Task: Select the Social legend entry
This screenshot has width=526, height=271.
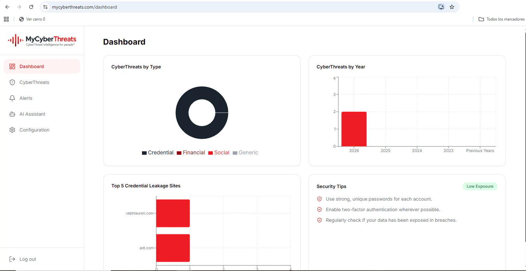Action: click(219, 153)
